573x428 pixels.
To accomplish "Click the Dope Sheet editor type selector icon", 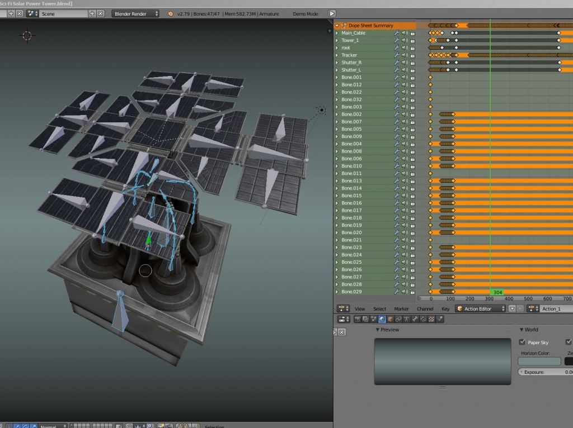I will point(342,308).
